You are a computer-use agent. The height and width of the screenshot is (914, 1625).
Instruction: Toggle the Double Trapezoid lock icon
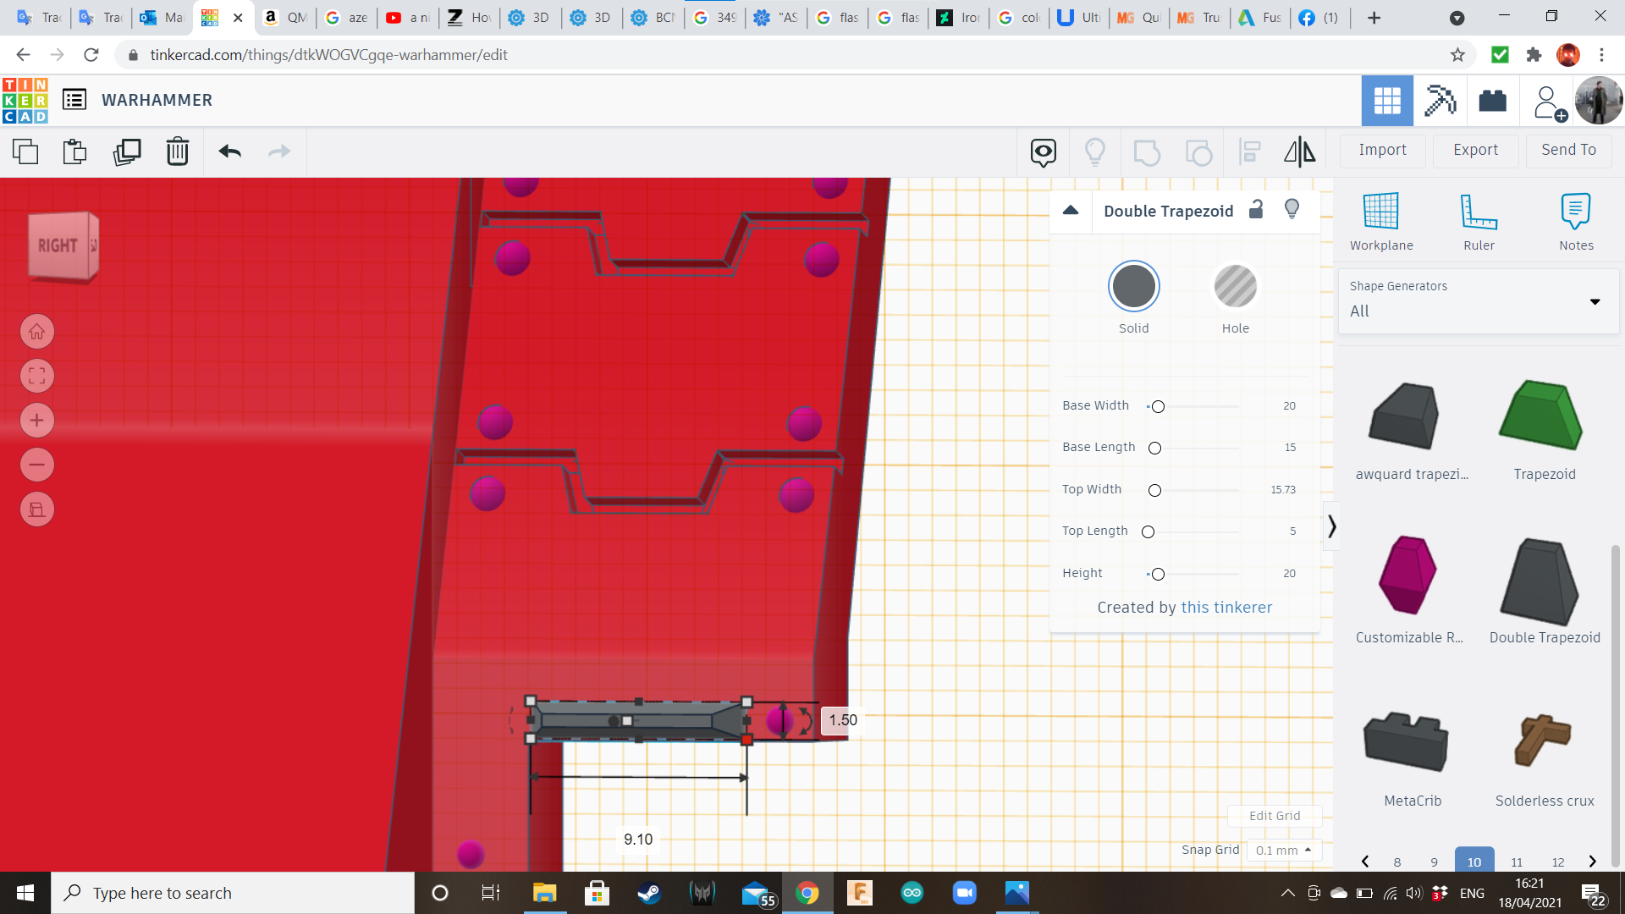(1256, 210)
